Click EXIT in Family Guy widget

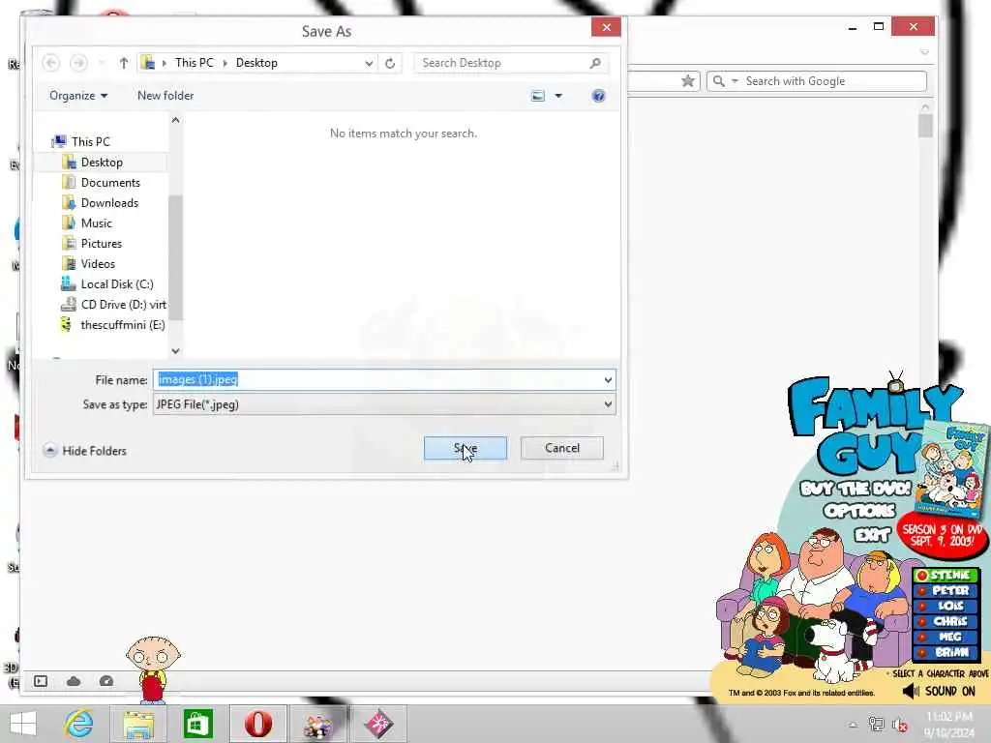coord(872,535)
